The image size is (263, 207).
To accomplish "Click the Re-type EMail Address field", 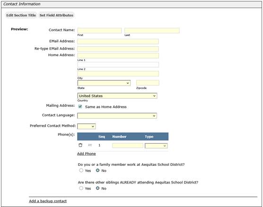I will [118, 49].
